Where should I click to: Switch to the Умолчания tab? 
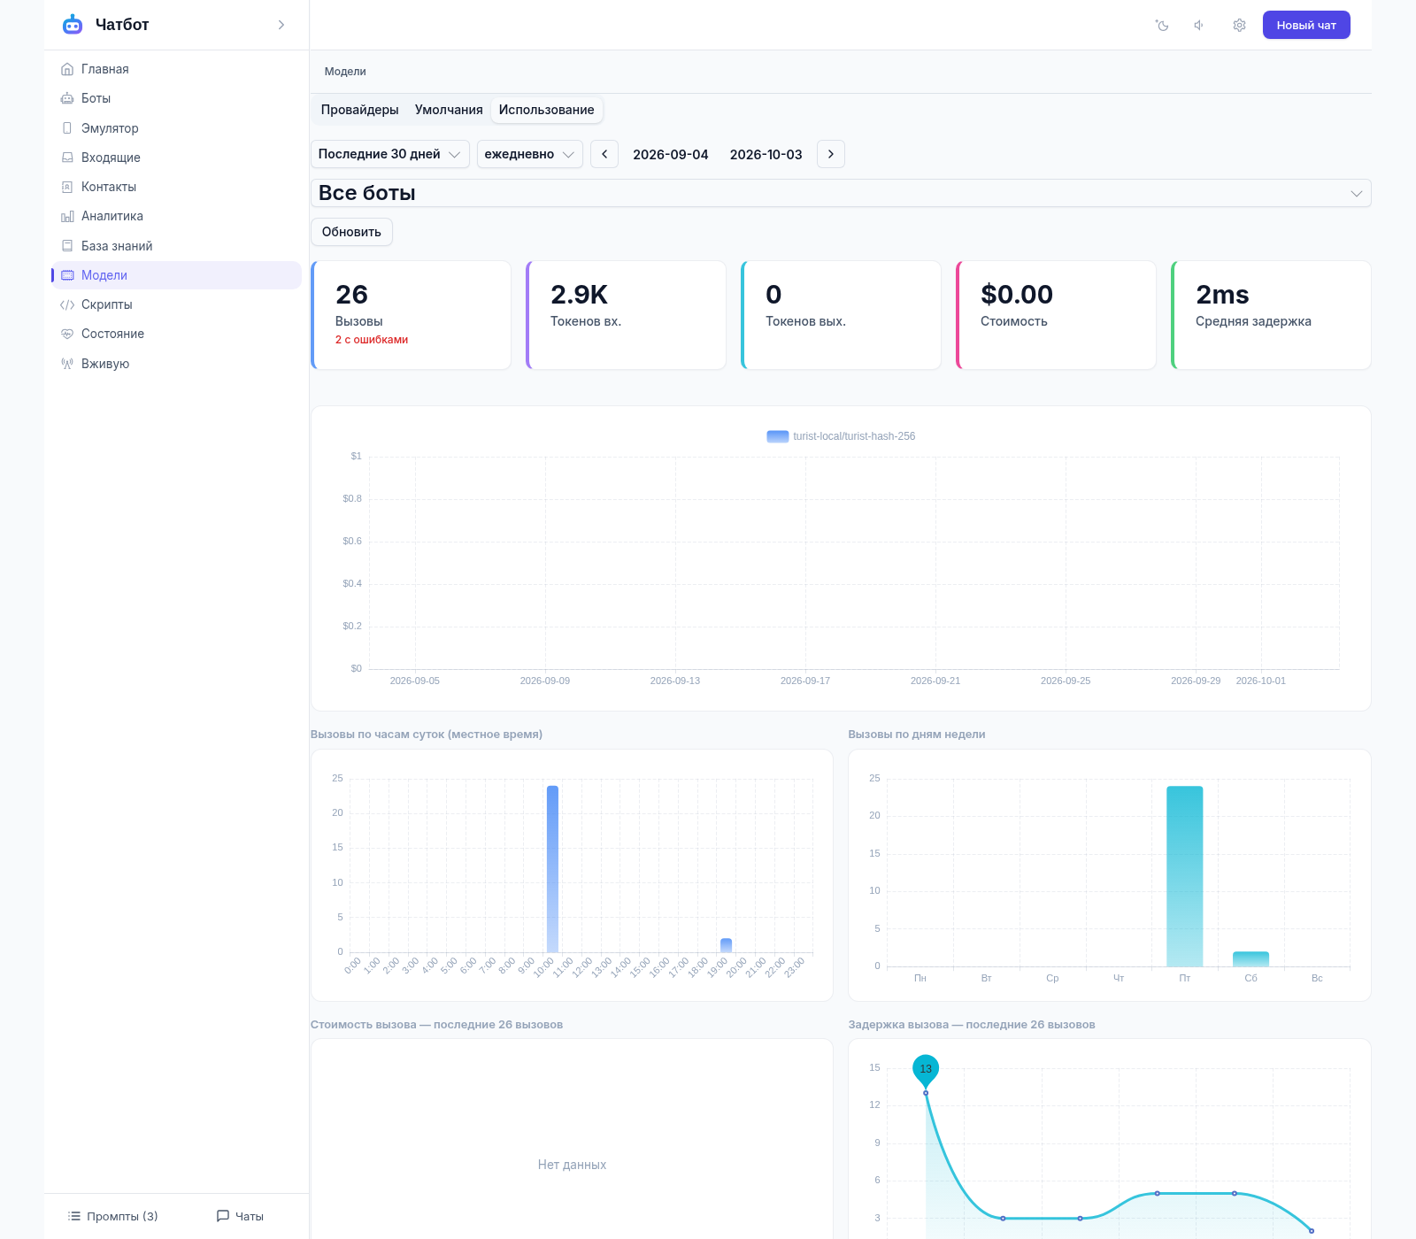[x=449, y=110]
